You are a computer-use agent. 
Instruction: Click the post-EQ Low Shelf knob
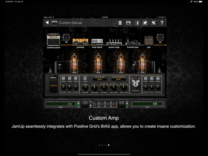[146, 87]
